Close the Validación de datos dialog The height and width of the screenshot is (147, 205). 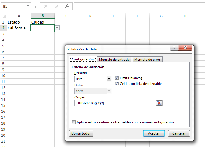[186, 48]
